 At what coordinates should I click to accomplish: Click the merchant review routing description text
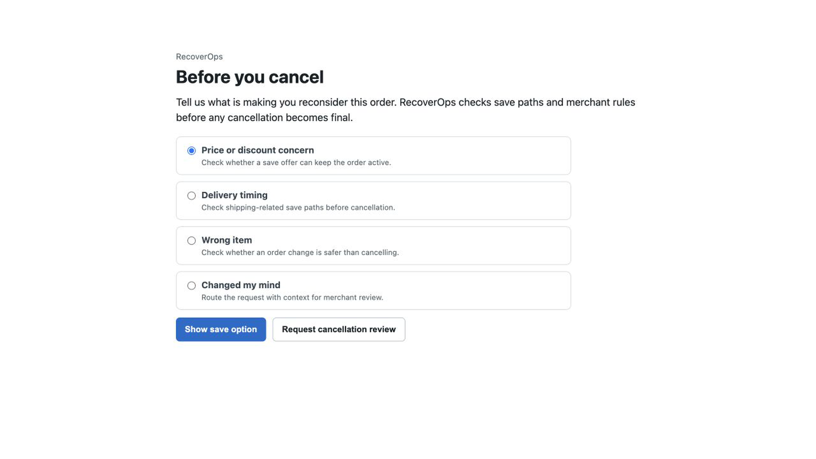[x=292, y=297]
